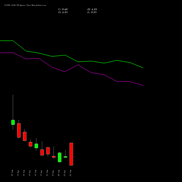Click the 18 Aug date label
The height and width of the screenshot is (182, 182).
click(47, 173)
